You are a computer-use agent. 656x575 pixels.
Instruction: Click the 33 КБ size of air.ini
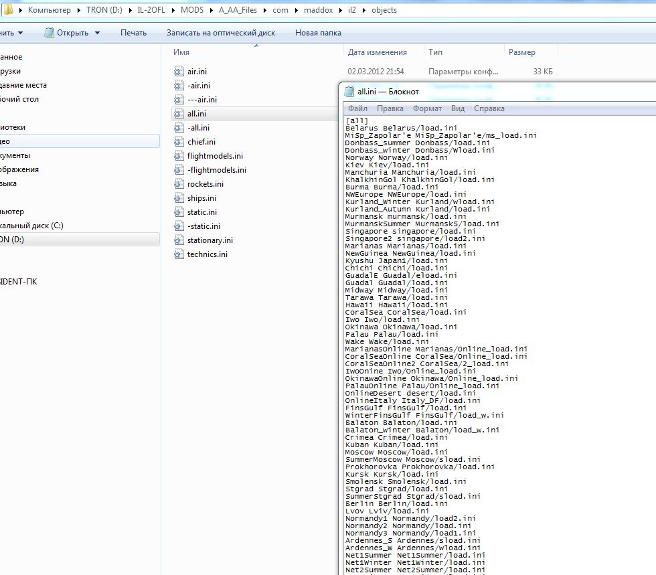coord(543,72)
